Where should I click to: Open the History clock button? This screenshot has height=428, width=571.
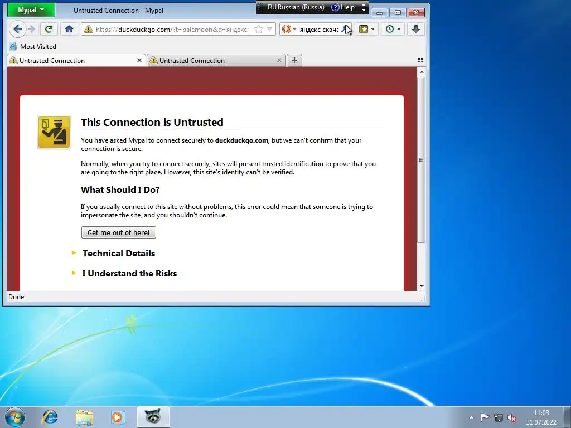point(390,29)
